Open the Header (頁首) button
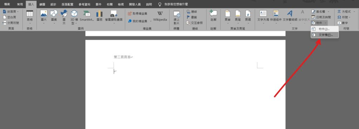359x129 pixels. tap(228, 17)
